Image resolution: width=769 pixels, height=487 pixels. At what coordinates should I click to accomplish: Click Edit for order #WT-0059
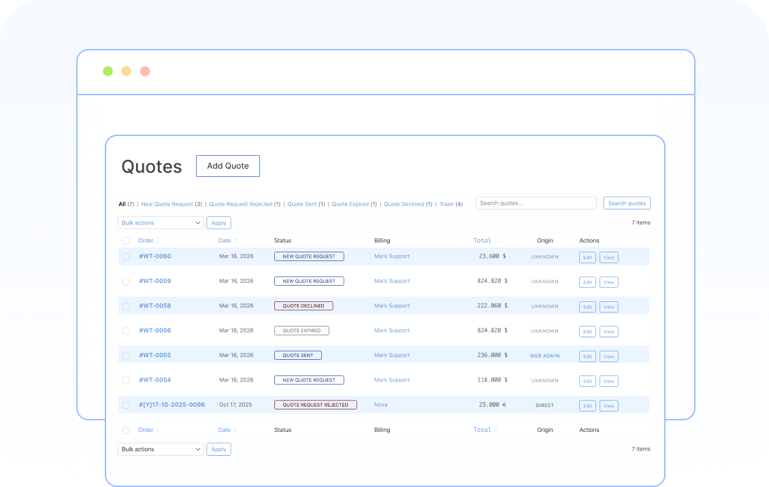[587, 282]
